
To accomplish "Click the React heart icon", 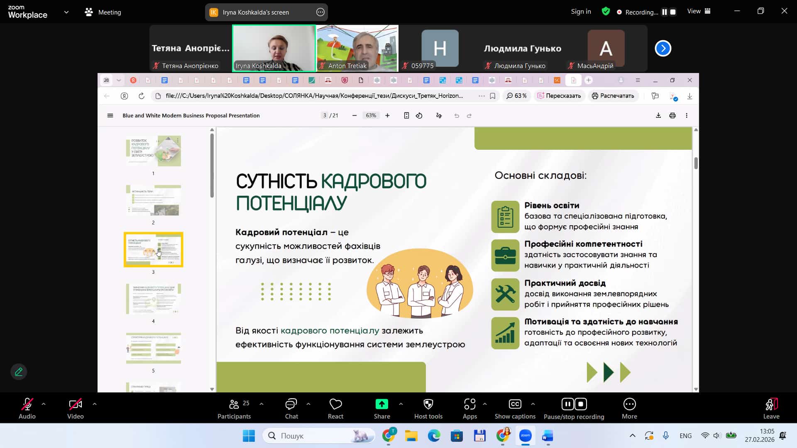I will [335, 404].
